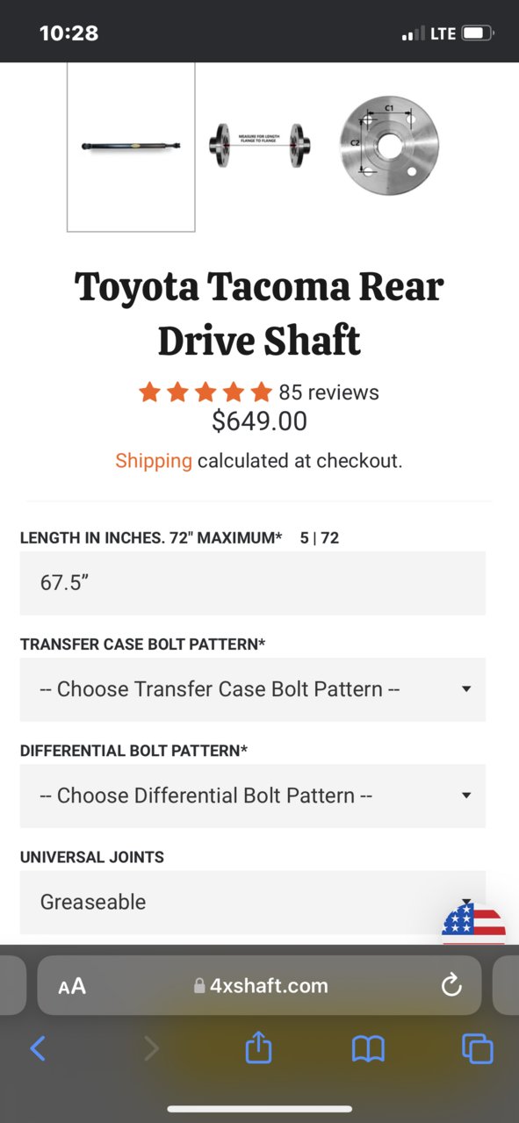Tap the US flag country badge
This screenshot has width=519, height=1123.
tap(474, 924)
